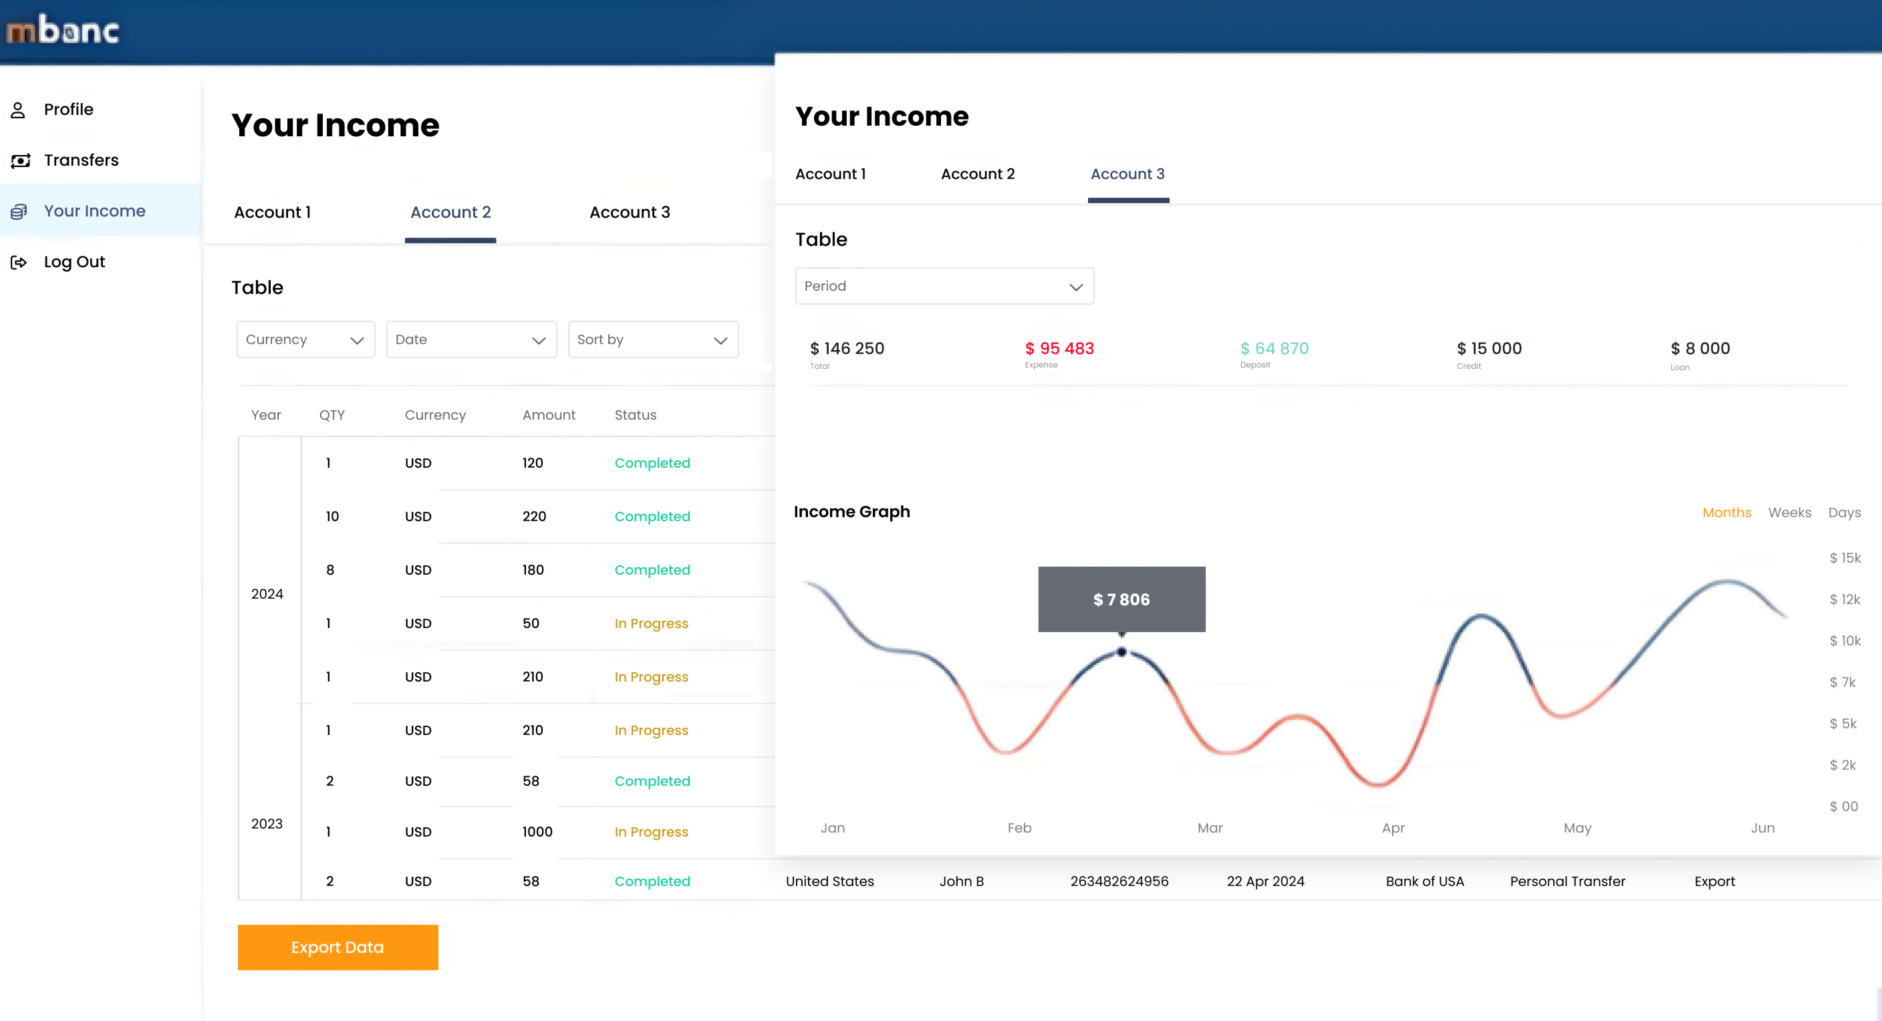Click Export in the bottom table row

click(1715, 881)
